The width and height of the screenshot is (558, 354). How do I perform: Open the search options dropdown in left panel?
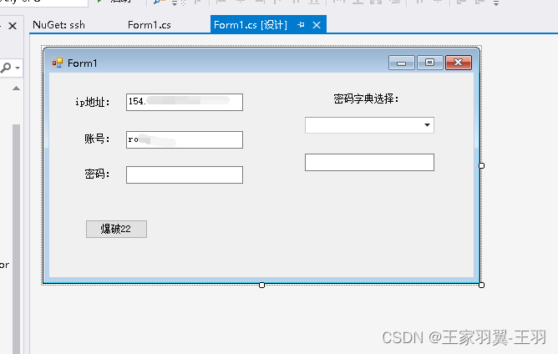[x=18, y=68]
